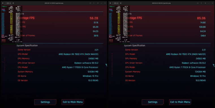Click the leftmost header icon in the 155933 viewer
Image resolution: width=215 pixels, height=108 pixels.
point(3,3)
